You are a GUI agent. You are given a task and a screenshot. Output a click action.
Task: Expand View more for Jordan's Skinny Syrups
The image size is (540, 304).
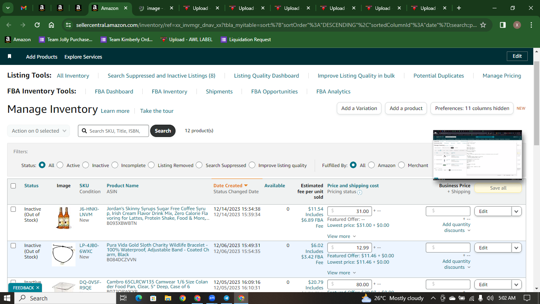[x=342, y=236]
